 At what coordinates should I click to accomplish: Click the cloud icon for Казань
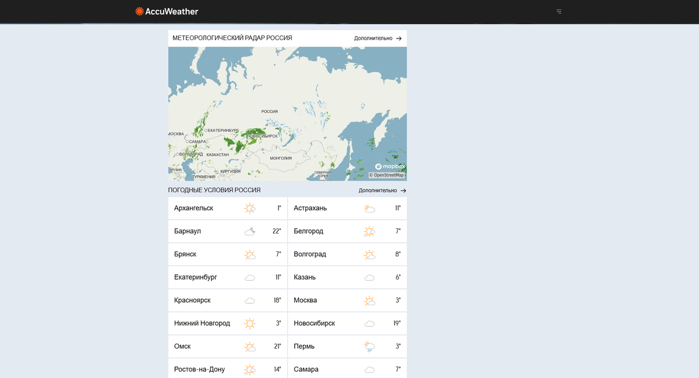tap(369, 277)
